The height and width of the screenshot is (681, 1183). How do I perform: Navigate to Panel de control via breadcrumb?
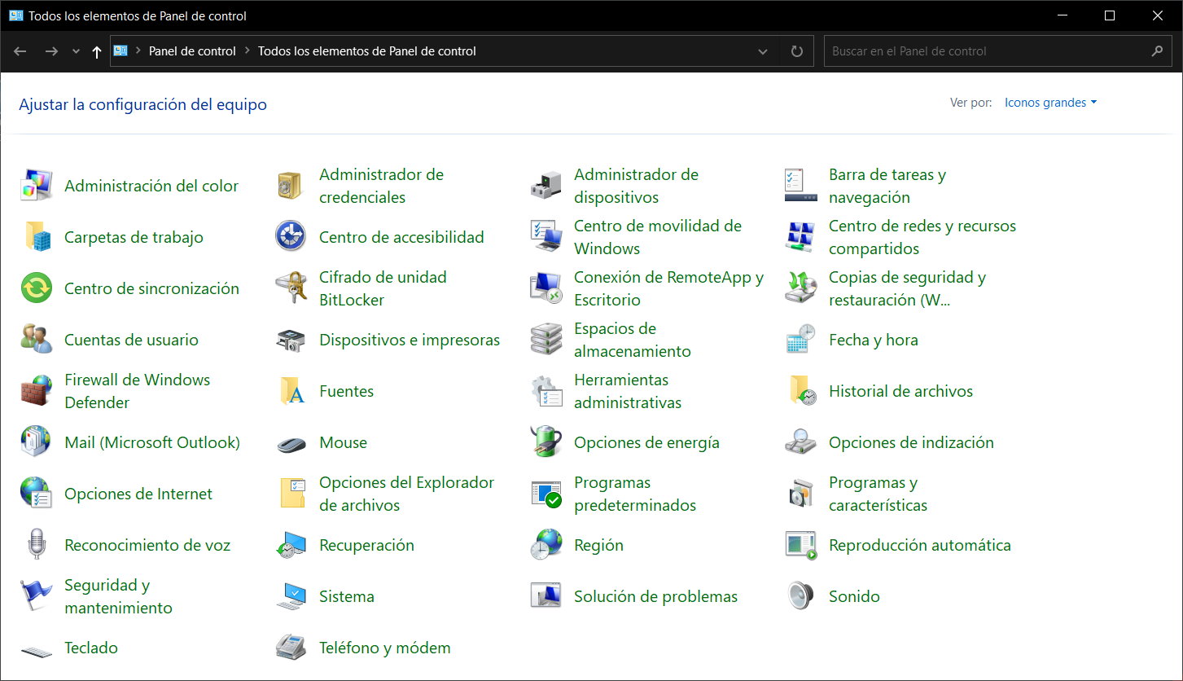point(192,51)
